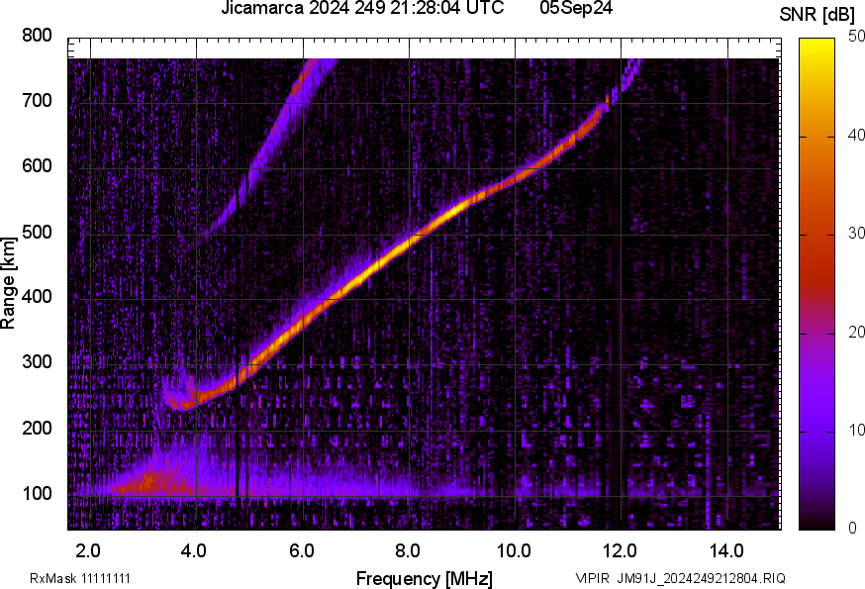Click the colorbar tick value 50
Screen dimensions: 865x589
point(856,37)
